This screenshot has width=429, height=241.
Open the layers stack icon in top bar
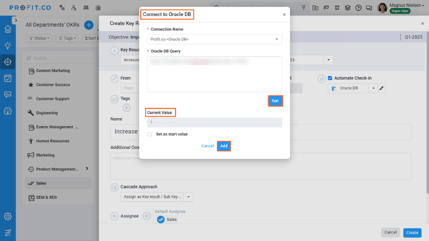[347, 8]
